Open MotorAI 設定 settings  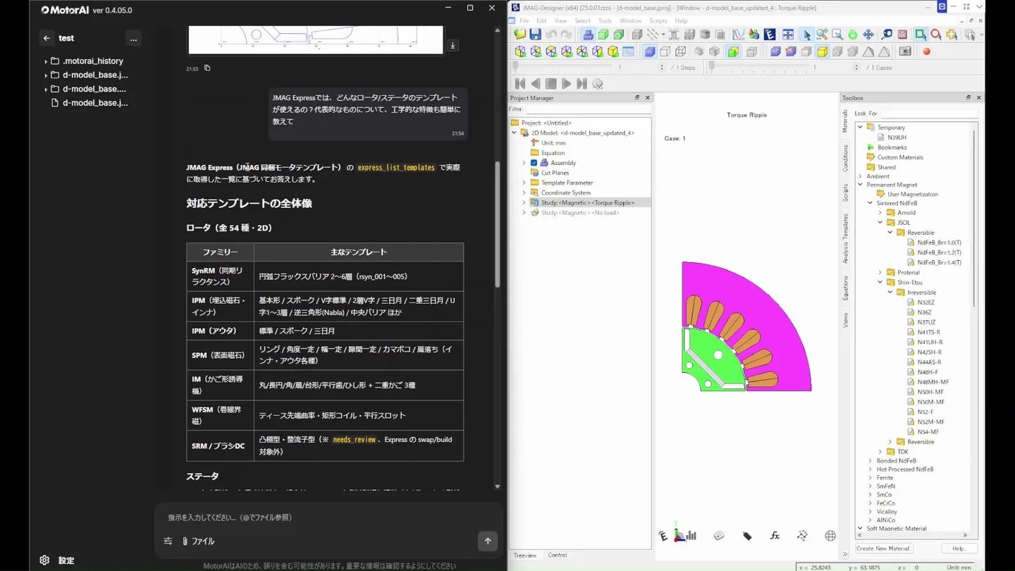tap(57, 560)
